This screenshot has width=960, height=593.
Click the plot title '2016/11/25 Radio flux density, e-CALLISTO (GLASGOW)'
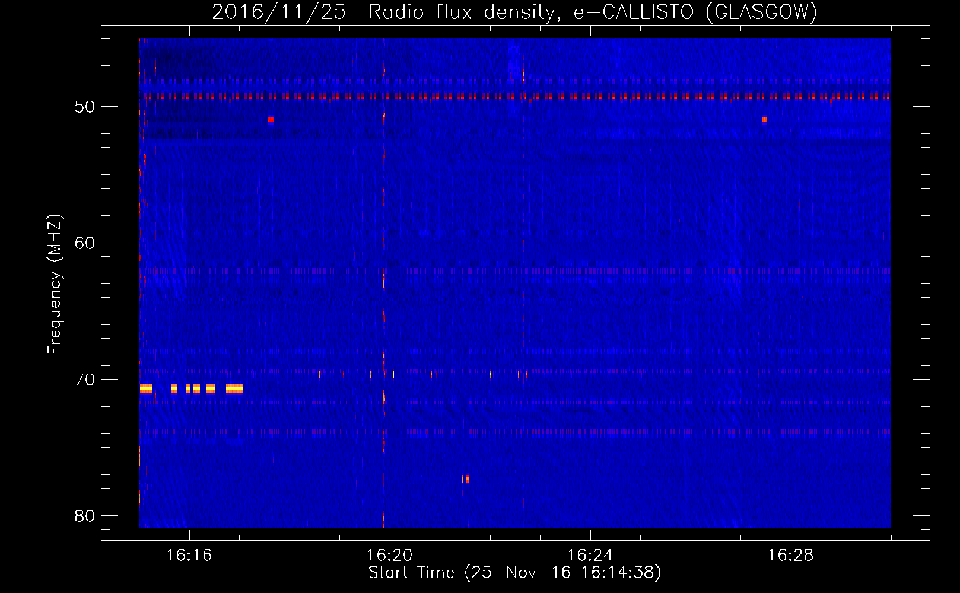pyautogui.click(x=514, y=12)
